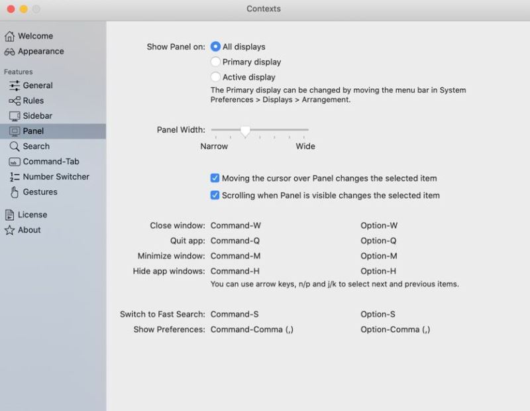
Task: Select the Search magnifier icon
Action: click(14, 146)
